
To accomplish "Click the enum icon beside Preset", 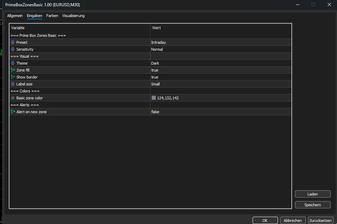I will click(x=13, y=42).
